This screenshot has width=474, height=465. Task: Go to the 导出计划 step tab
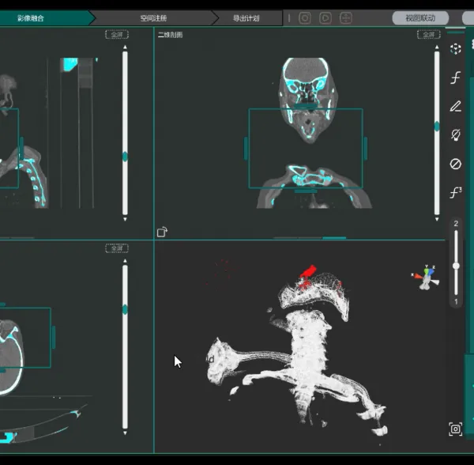[x=246, y=18]
